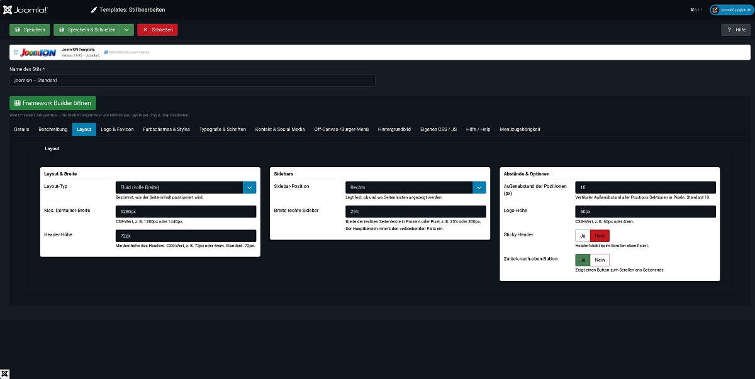The width and height of the screenshot is (755, 379).
Task: Click Speichern & Schließen button
Action: (86, 30)
